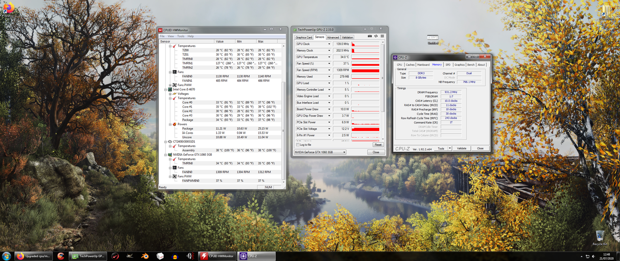Open the blue and yellow taskbar app icon
This screenshot has height=261, width=620.
tap(175, 256)
